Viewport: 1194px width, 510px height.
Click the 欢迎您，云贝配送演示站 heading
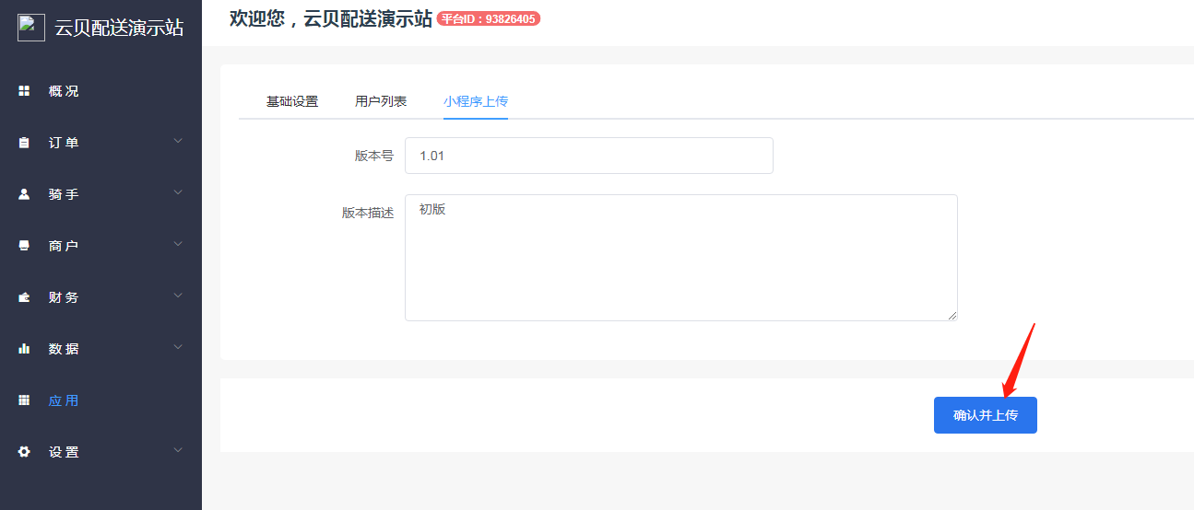click(x=331, y=18)
